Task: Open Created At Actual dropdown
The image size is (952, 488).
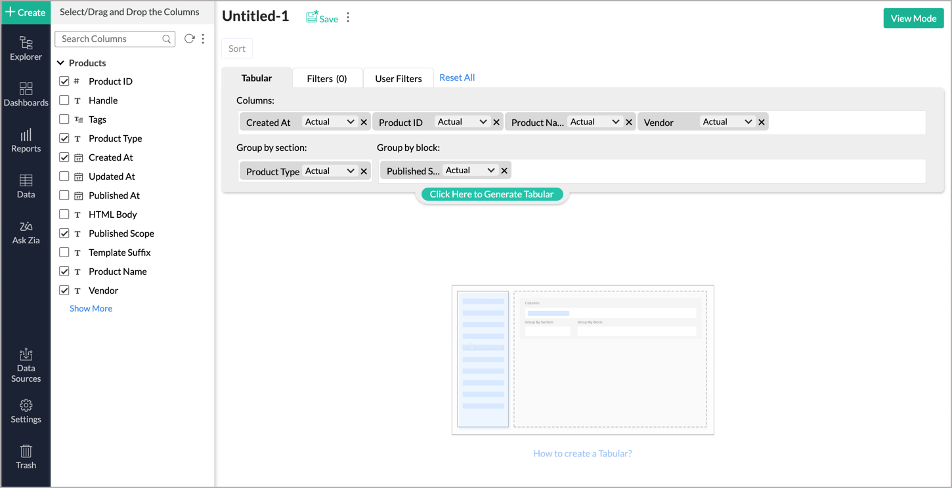Action: click(x=330, y=122)
